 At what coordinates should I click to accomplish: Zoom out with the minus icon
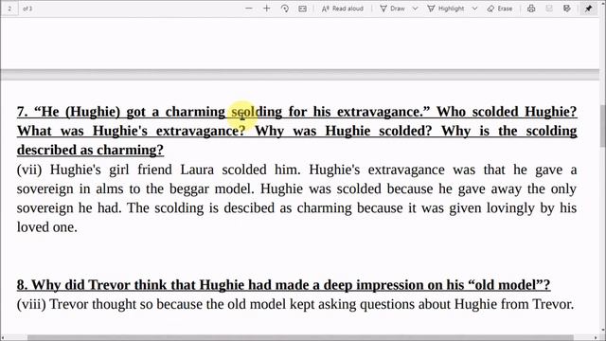tap(249, 9)
